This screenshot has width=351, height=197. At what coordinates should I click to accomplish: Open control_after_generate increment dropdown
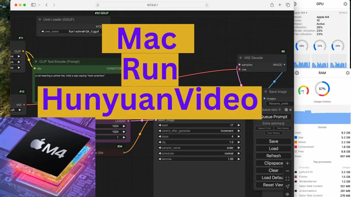pyautogui.click(x=199, y=131)
